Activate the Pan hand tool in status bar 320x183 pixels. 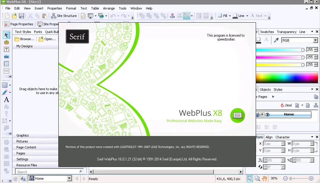tap(264, 179)
